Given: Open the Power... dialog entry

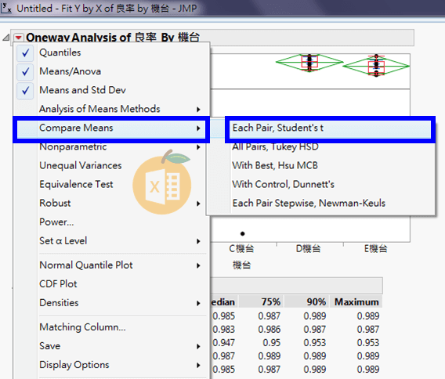Looking at the screenshot, I should (x=56, y=222).
